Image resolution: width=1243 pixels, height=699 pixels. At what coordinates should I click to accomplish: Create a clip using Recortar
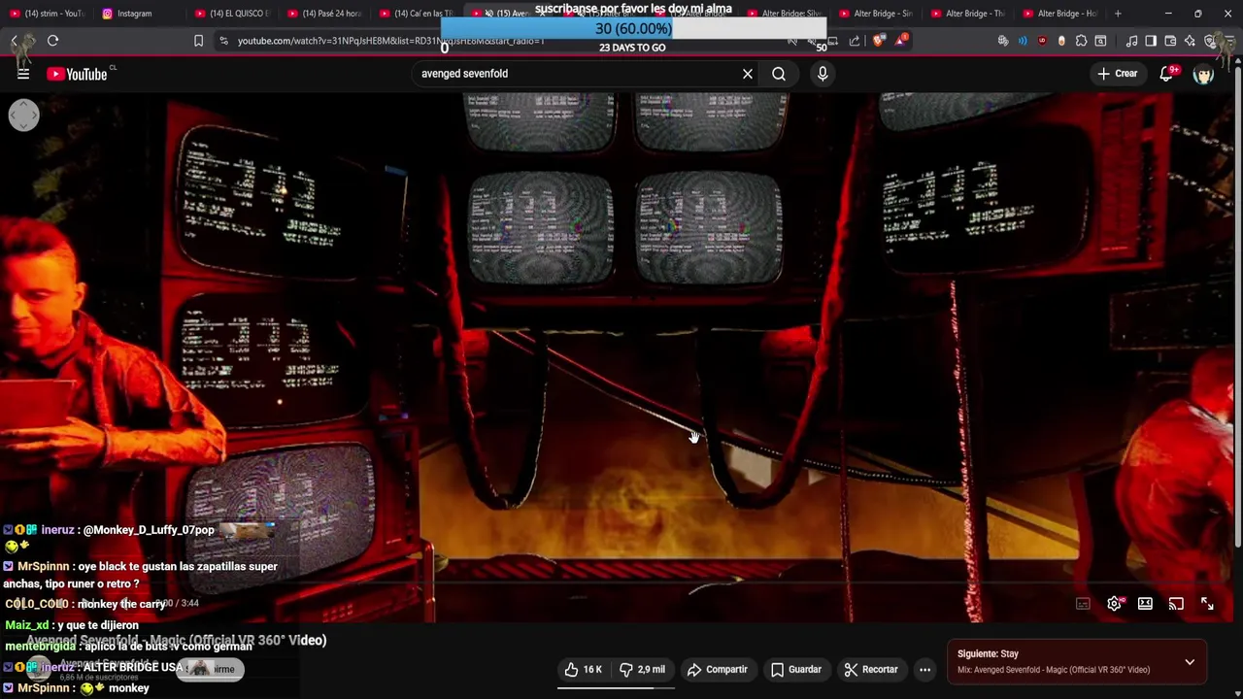pyautogui.click(x=871, y=670)
